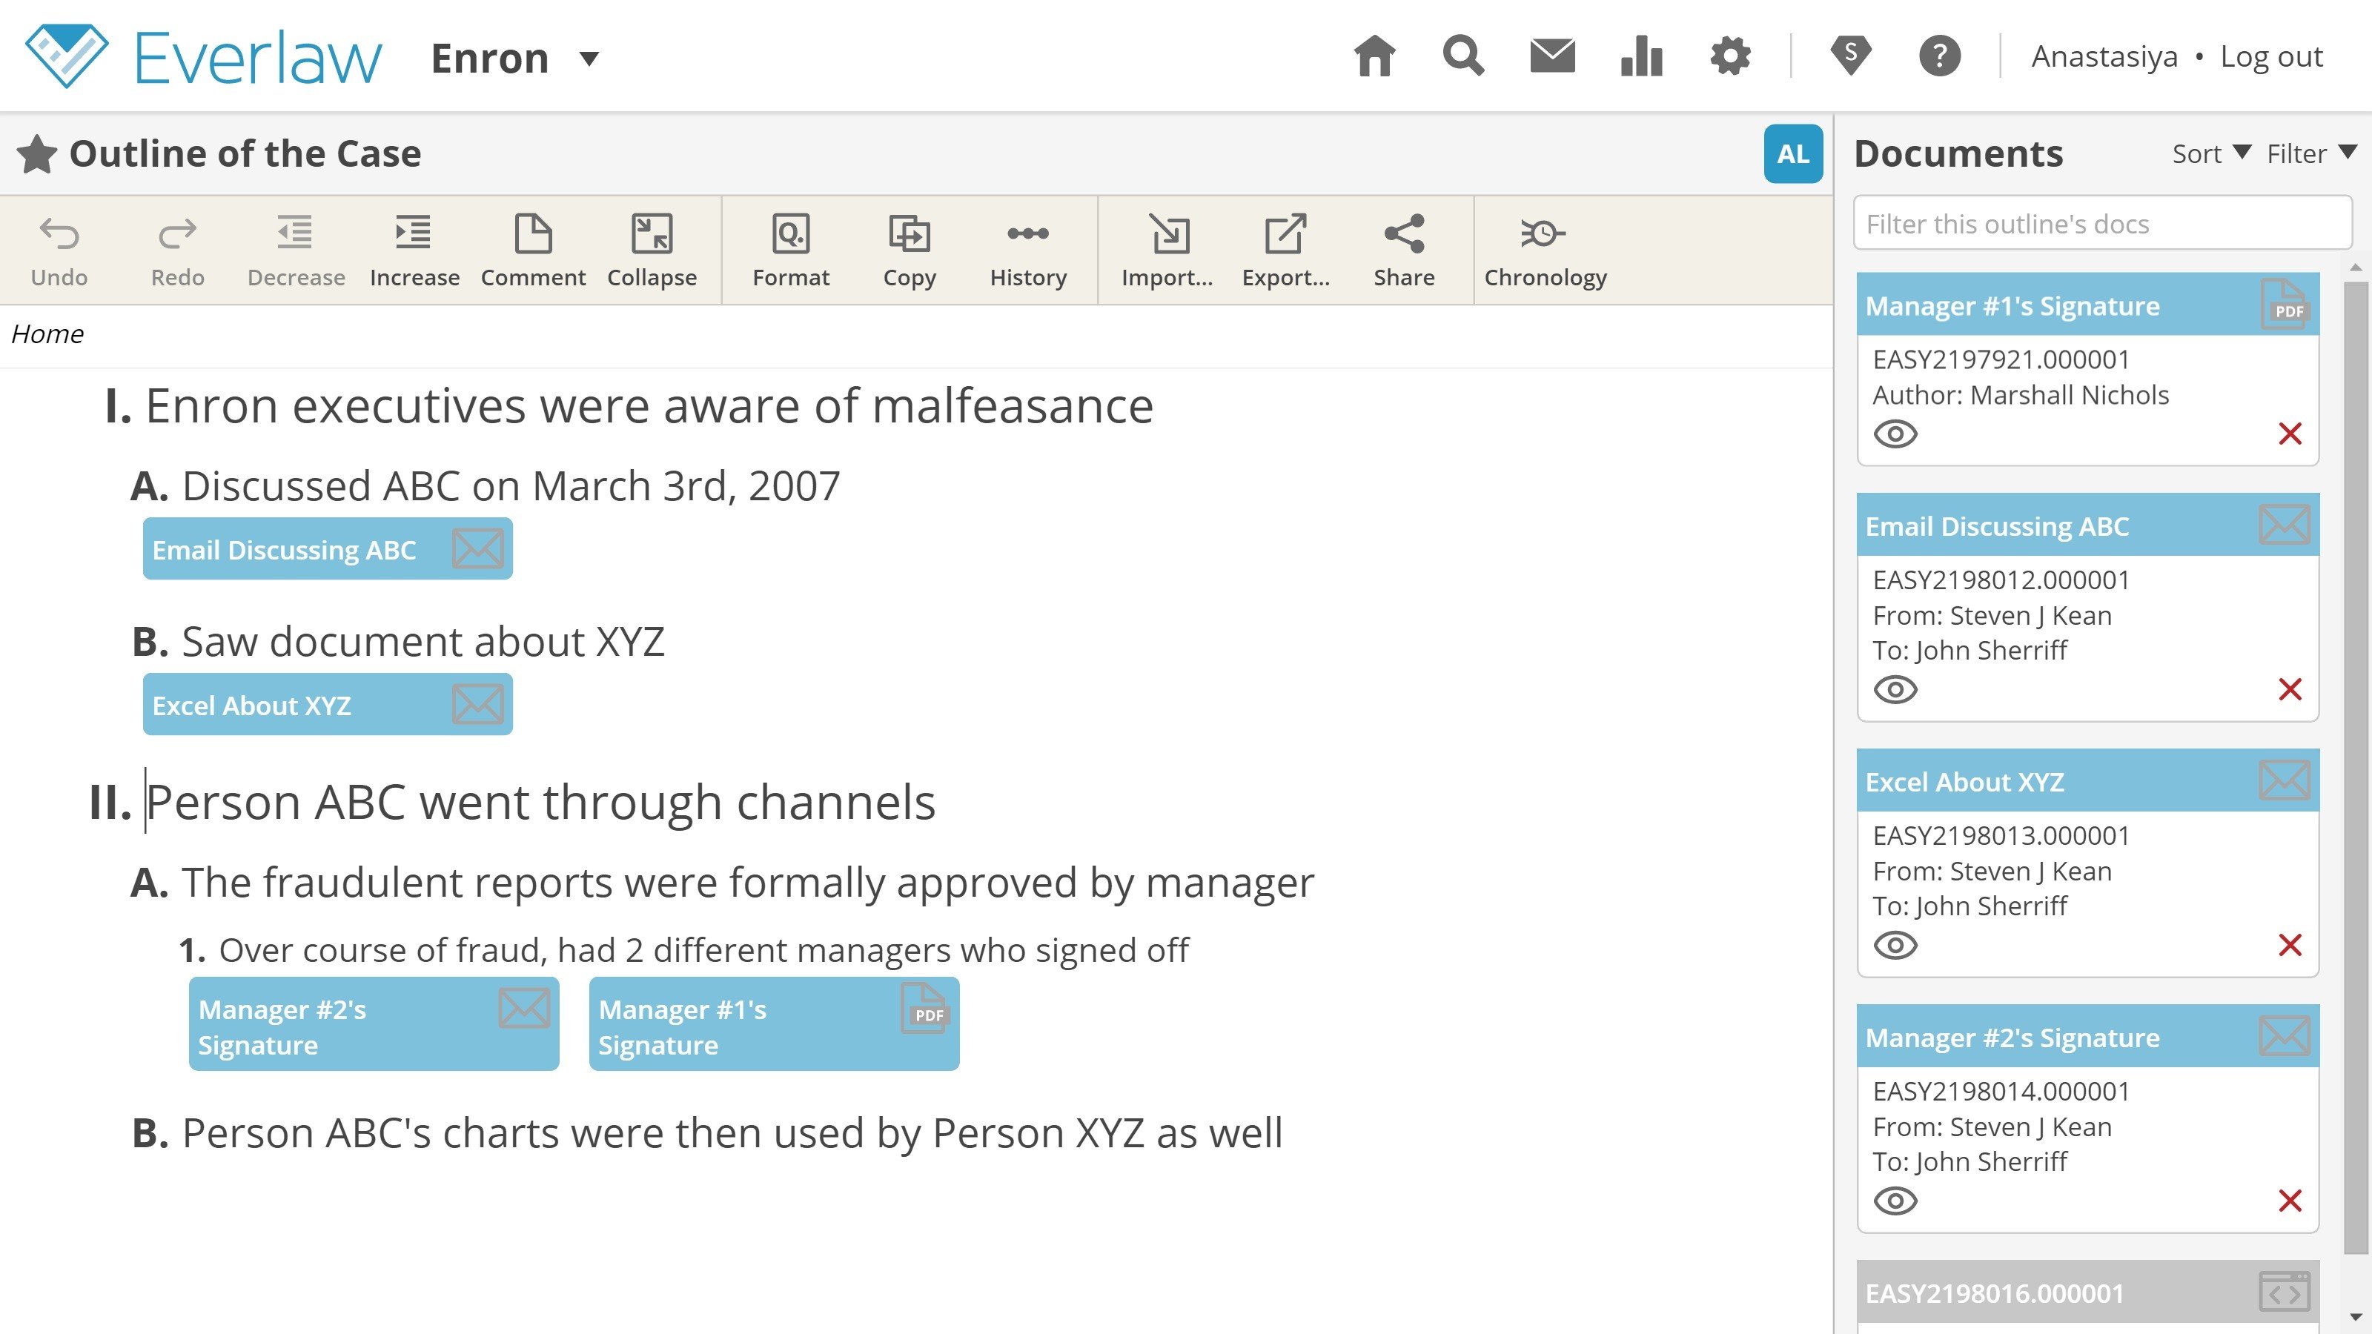Select item Over course of fraud, had 2 managers
2372x1334 pixels.
pyautogui.click(x=703, y=949)
